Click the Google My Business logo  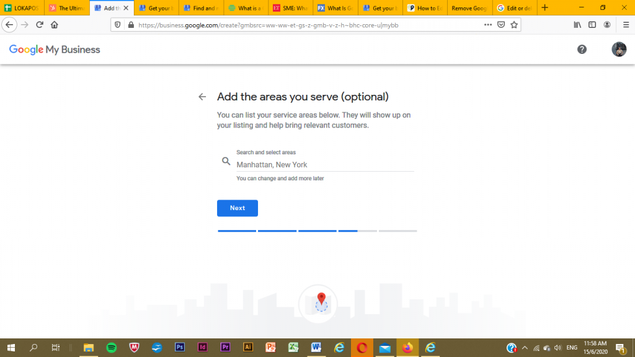55,50
